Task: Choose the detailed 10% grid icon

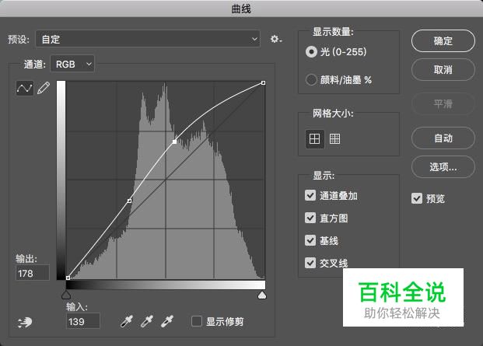Action: click(335, 139)
